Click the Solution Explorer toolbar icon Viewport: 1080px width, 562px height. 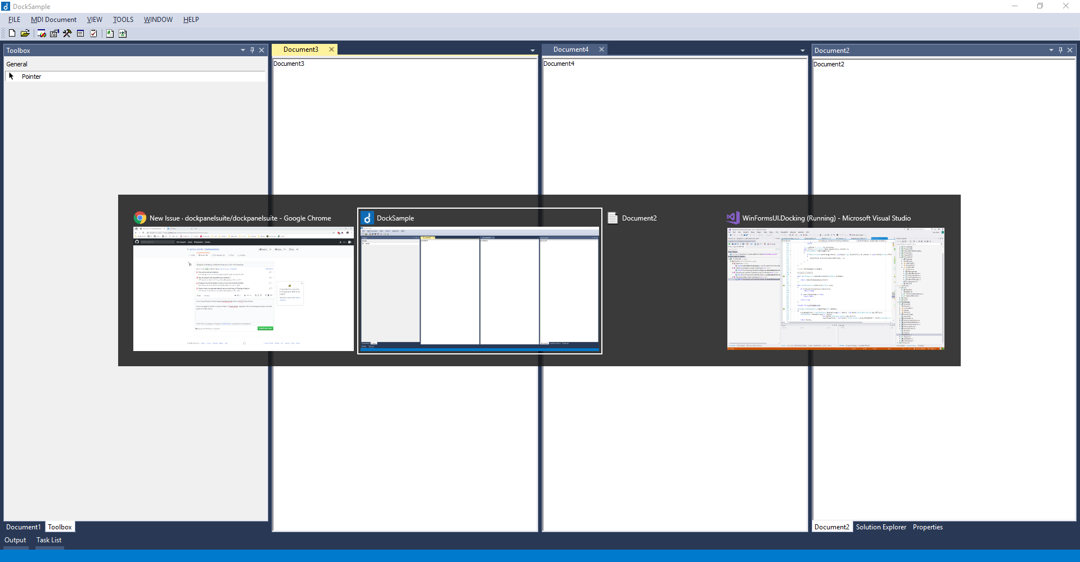pyautogui.click(x=110, y=33)
